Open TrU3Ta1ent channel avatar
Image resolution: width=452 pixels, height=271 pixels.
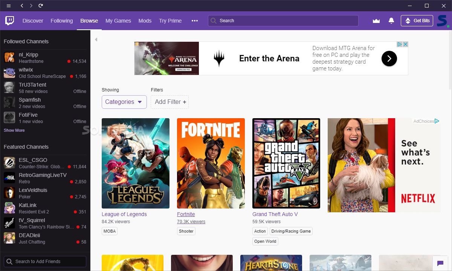click(x=9, y=88)
